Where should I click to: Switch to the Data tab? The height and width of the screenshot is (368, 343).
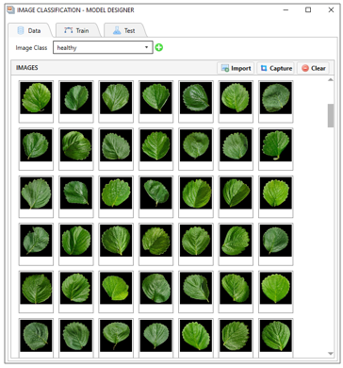(29, 30)
